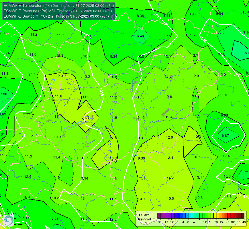Click the 8.36 temperature value
The height and width of the screenshot is (229, 249).
(x=140, y=16)
